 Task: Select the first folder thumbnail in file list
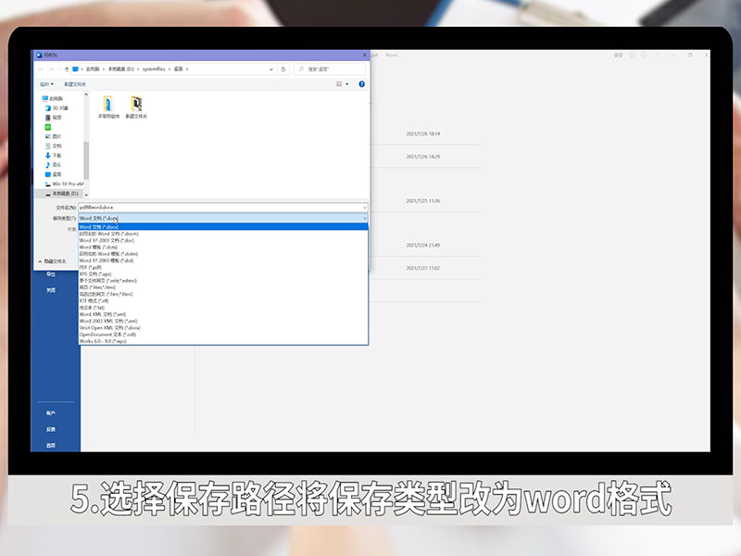(108, 107)
